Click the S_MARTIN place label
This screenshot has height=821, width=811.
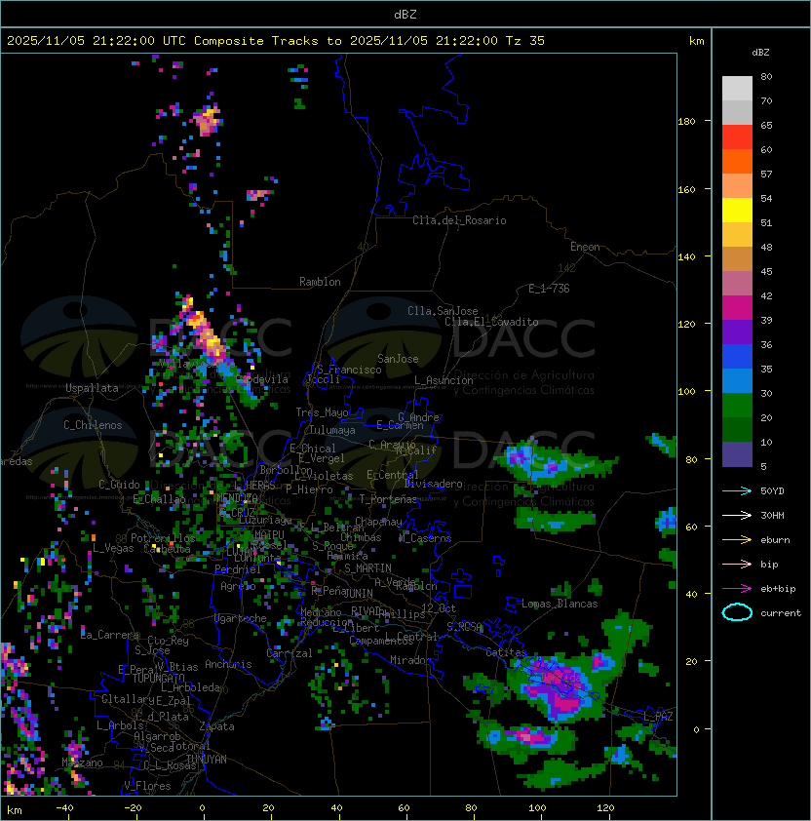click(367, 568)
